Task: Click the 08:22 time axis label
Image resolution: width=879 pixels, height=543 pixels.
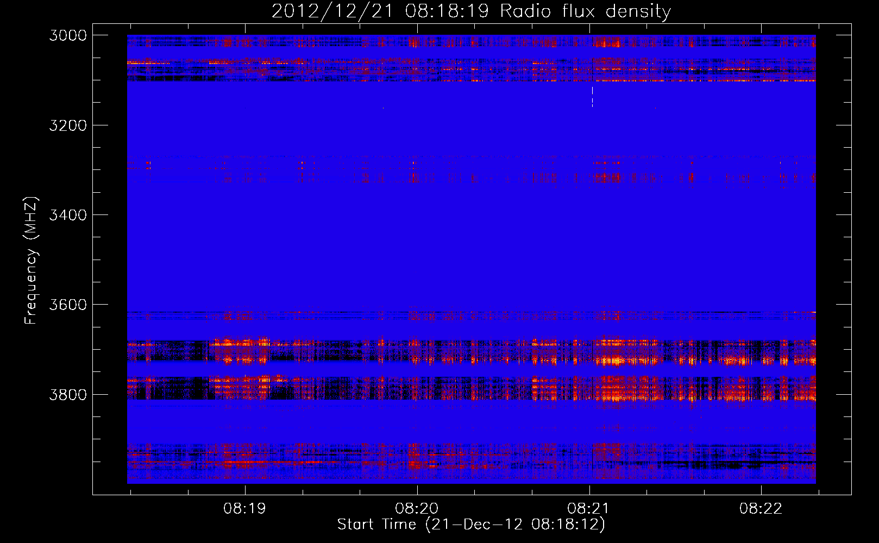Action: click(761, 509)
